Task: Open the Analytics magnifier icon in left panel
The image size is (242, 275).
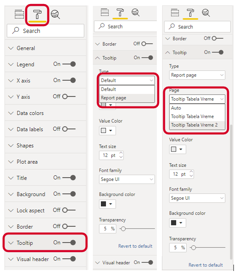Action: pyautogui.click(x=55, y=14)
